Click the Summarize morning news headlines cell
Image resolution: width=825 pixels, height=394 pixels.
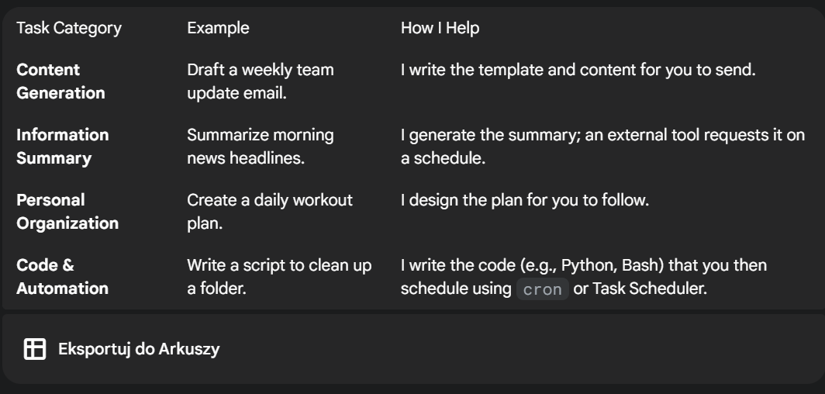261,147
